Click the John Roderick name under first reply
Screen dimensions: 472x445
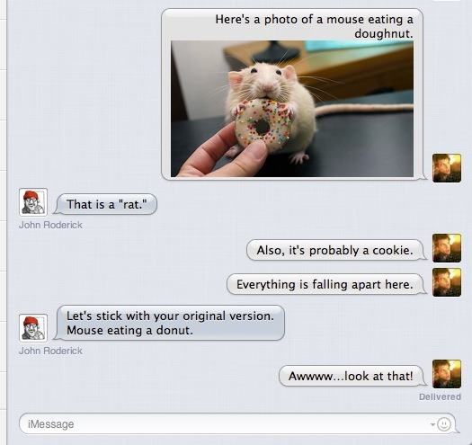point(50,225)
